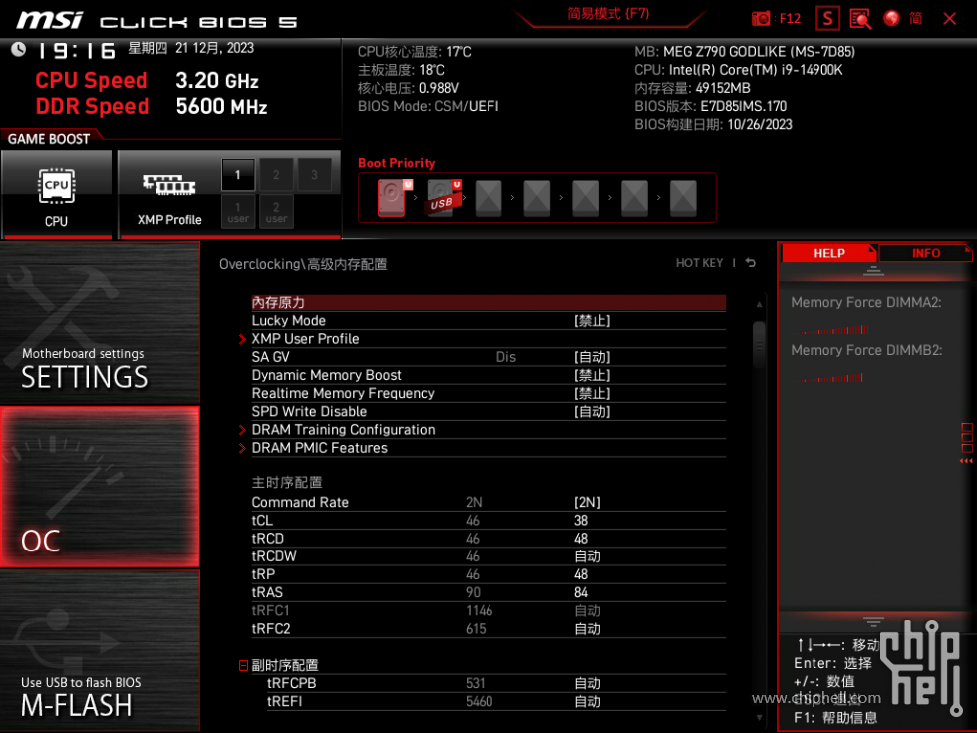The image size is (977, 733).
Task: Select the 内存原力 highlighted row
Action: coord(488,303)
